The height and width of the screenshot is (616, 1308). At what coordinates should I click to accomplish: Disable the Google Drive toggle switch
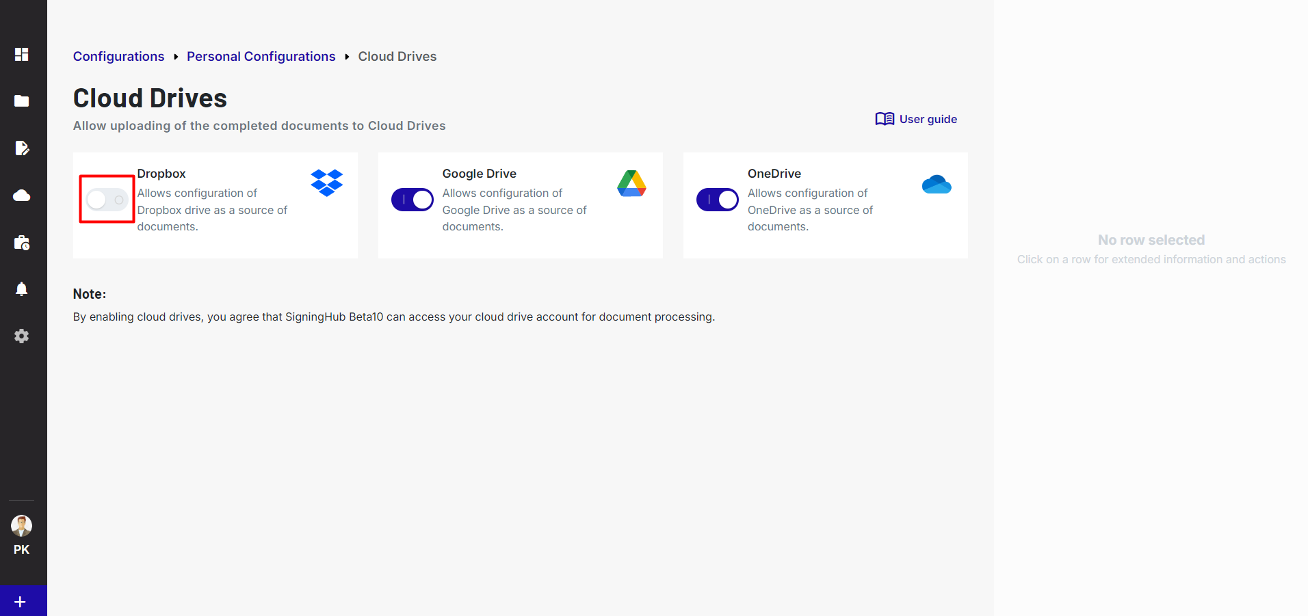[413, 200]
